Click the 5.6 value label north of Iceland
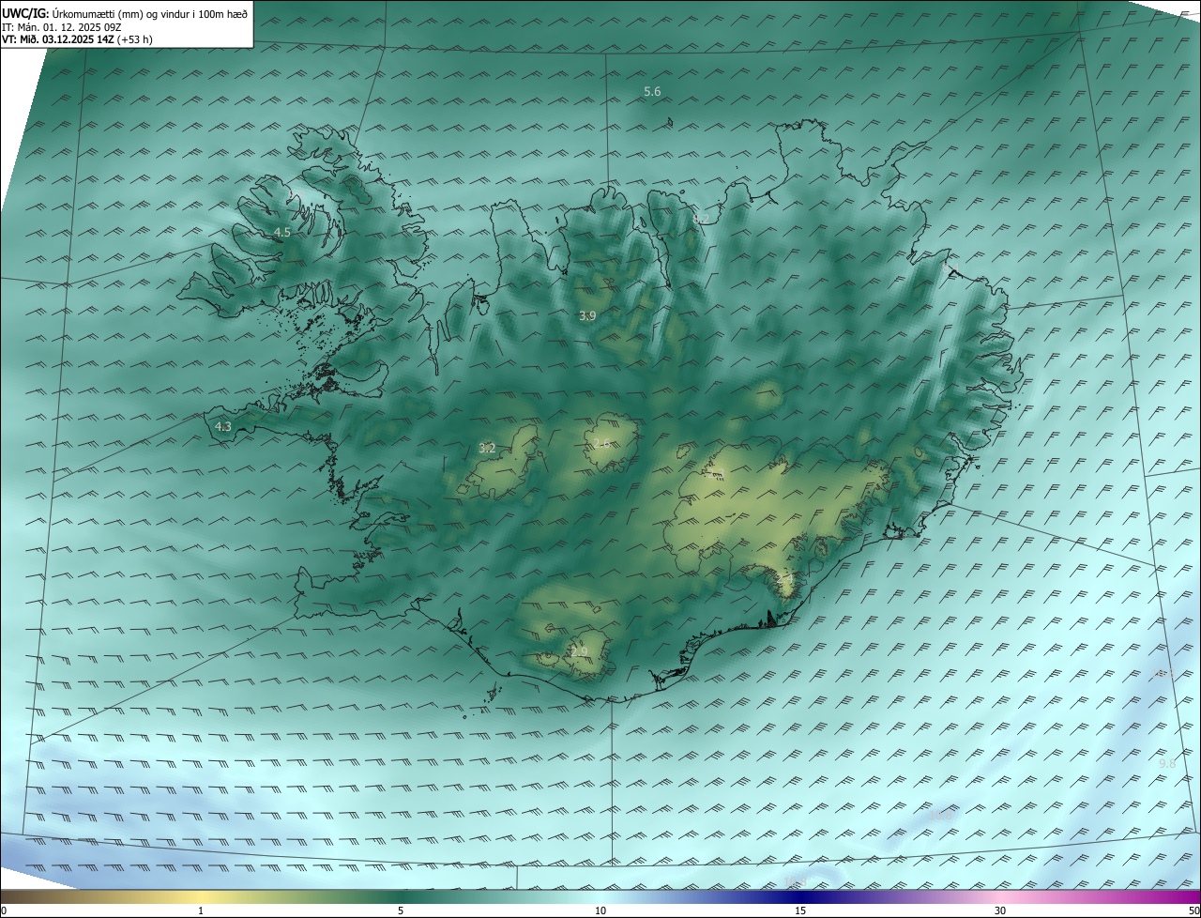The width and height of the screenshot is (1201, 918). pos(652,91)
